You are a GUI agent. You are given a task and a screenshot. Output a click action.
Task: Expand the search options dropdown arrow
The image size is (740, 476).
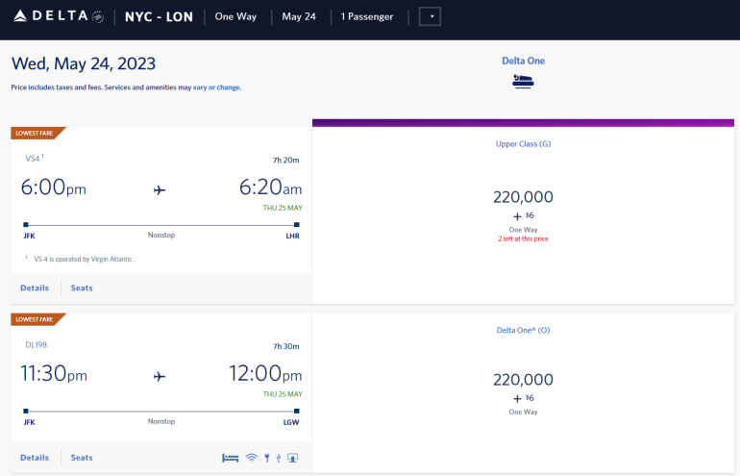point(431,17)
